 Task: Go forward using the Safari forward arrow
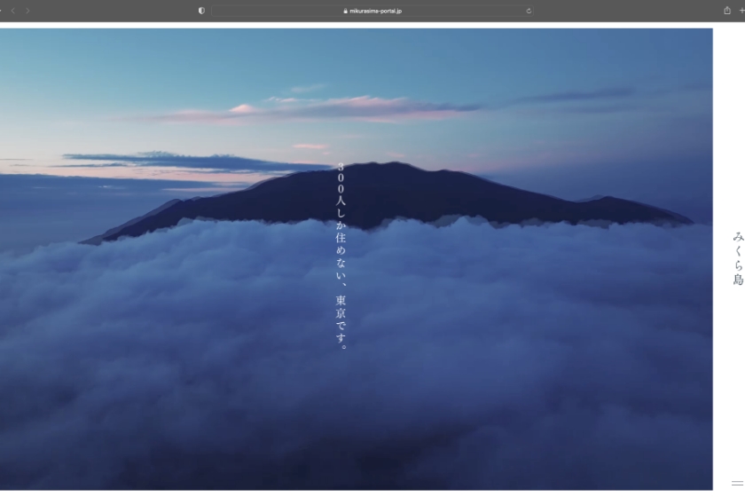click(28, 11)
